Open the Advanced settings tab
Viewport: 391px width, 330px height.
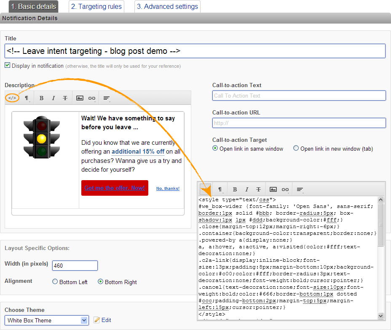coord(167,7)
